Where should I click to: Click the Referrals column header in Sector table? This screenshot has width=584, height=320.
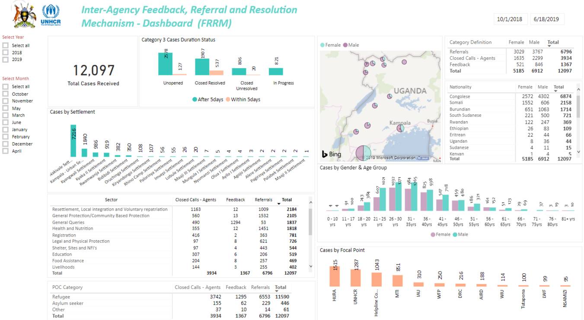[263, 200]
